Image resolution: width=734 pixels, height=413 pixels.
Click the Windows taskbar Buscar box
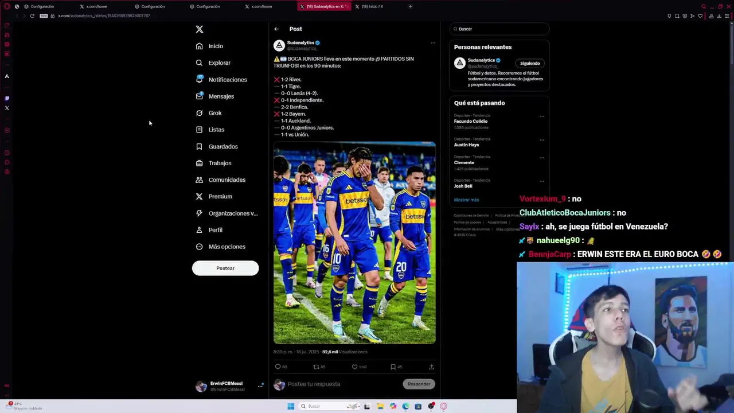pyautogui.click(x=330, y=406)
